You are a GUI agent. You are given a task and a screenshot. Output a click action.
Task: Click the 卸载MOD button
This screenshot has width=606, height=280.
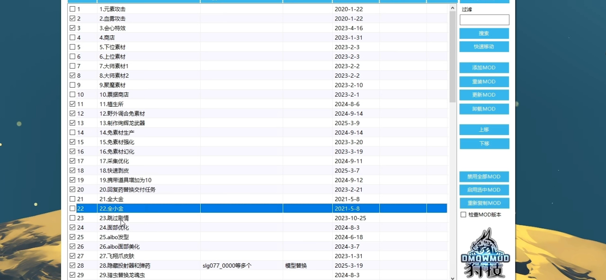484,109
